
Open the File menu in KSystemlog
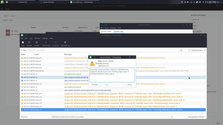pos(22,38)
